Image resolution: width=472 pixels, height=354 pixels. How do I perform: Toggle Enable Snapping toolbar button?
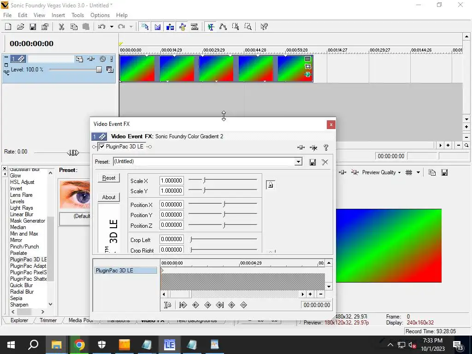[x=145, y=27]
